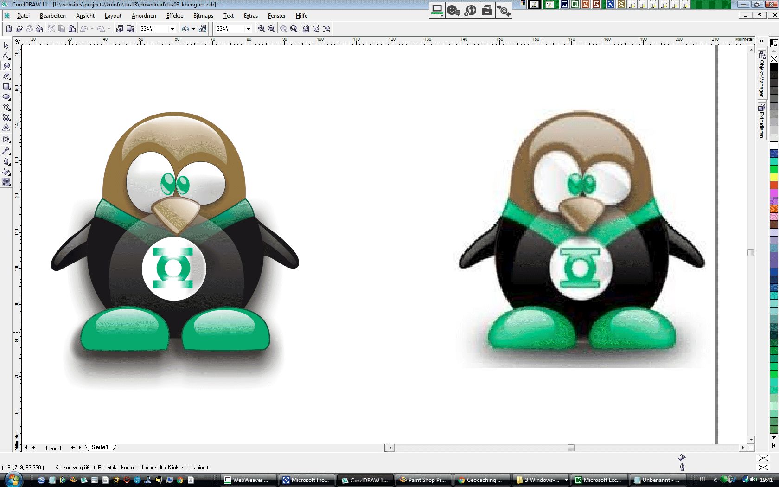779x487 pixels.
Task: Select the Pick (arrow) tool
Action: coord(6,45)
